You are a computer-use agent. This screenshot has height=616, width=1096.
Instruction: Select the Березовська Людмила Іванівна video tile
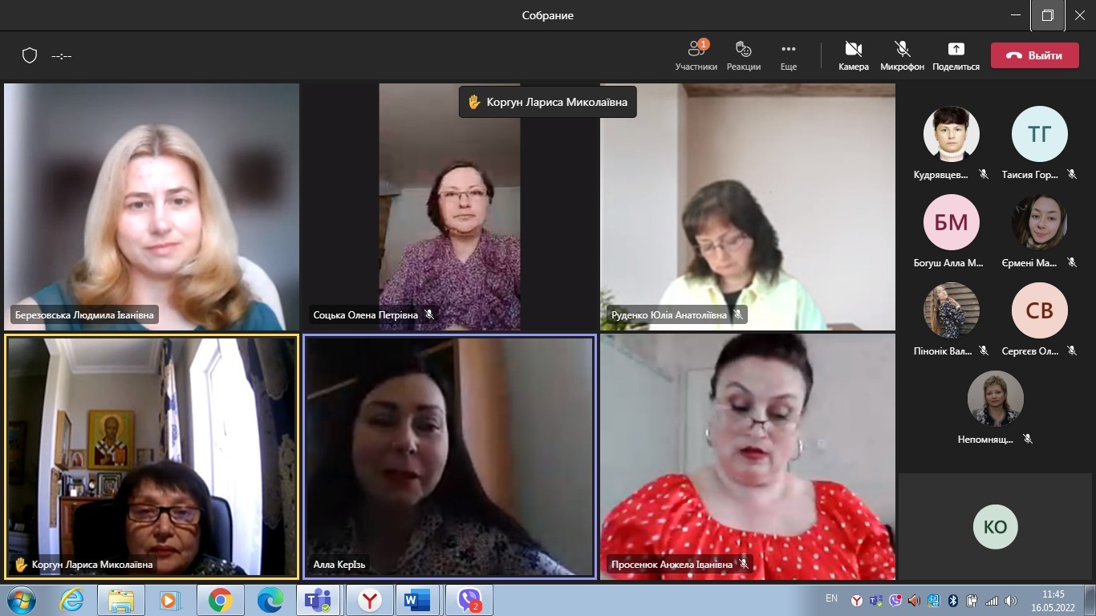[x=152, y=206]
